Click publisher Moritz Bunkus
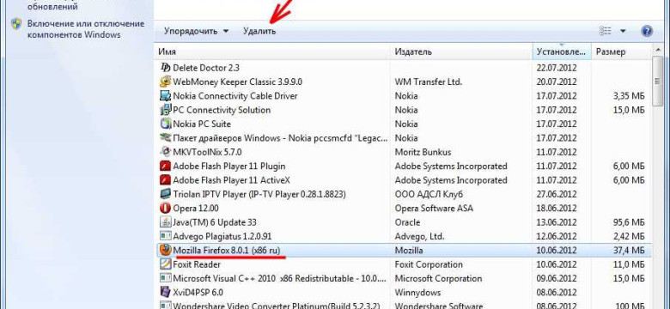The image size is (670, 309). [423, 152]
